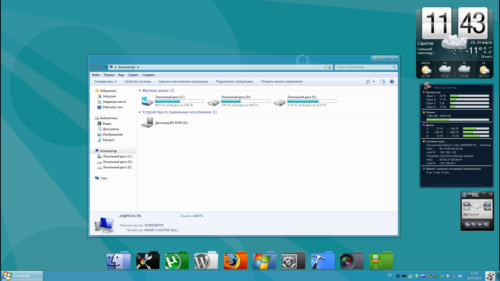Click Свойства системы button
Viewport: 500px width, 281px height.
[x=137, y=81]
